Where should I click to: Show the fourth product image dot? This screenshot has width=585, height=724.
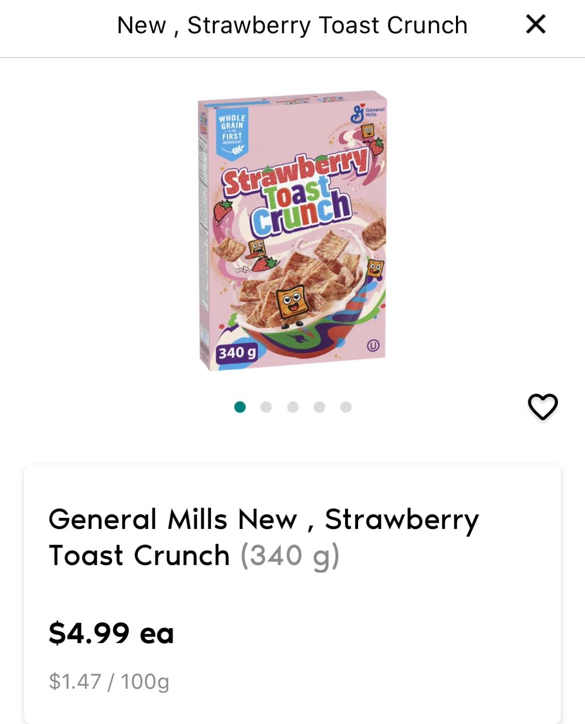tap(319, 407)
